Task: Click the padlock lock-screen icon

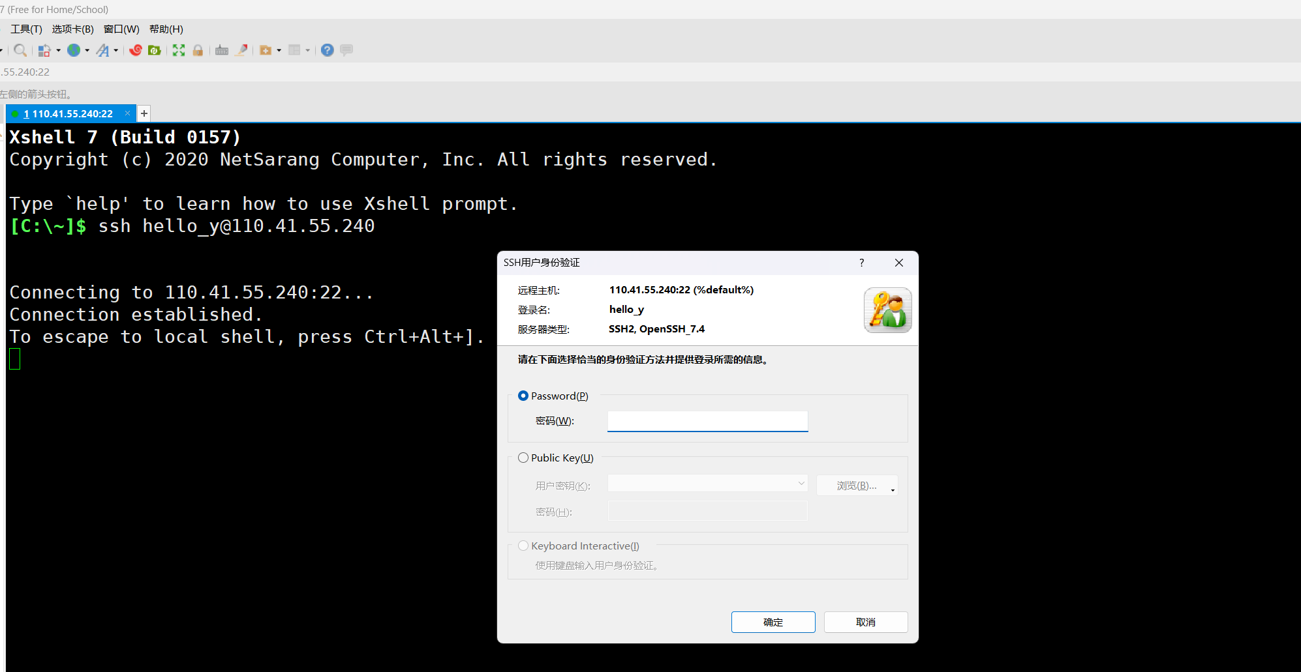Action: pos(198,50)
